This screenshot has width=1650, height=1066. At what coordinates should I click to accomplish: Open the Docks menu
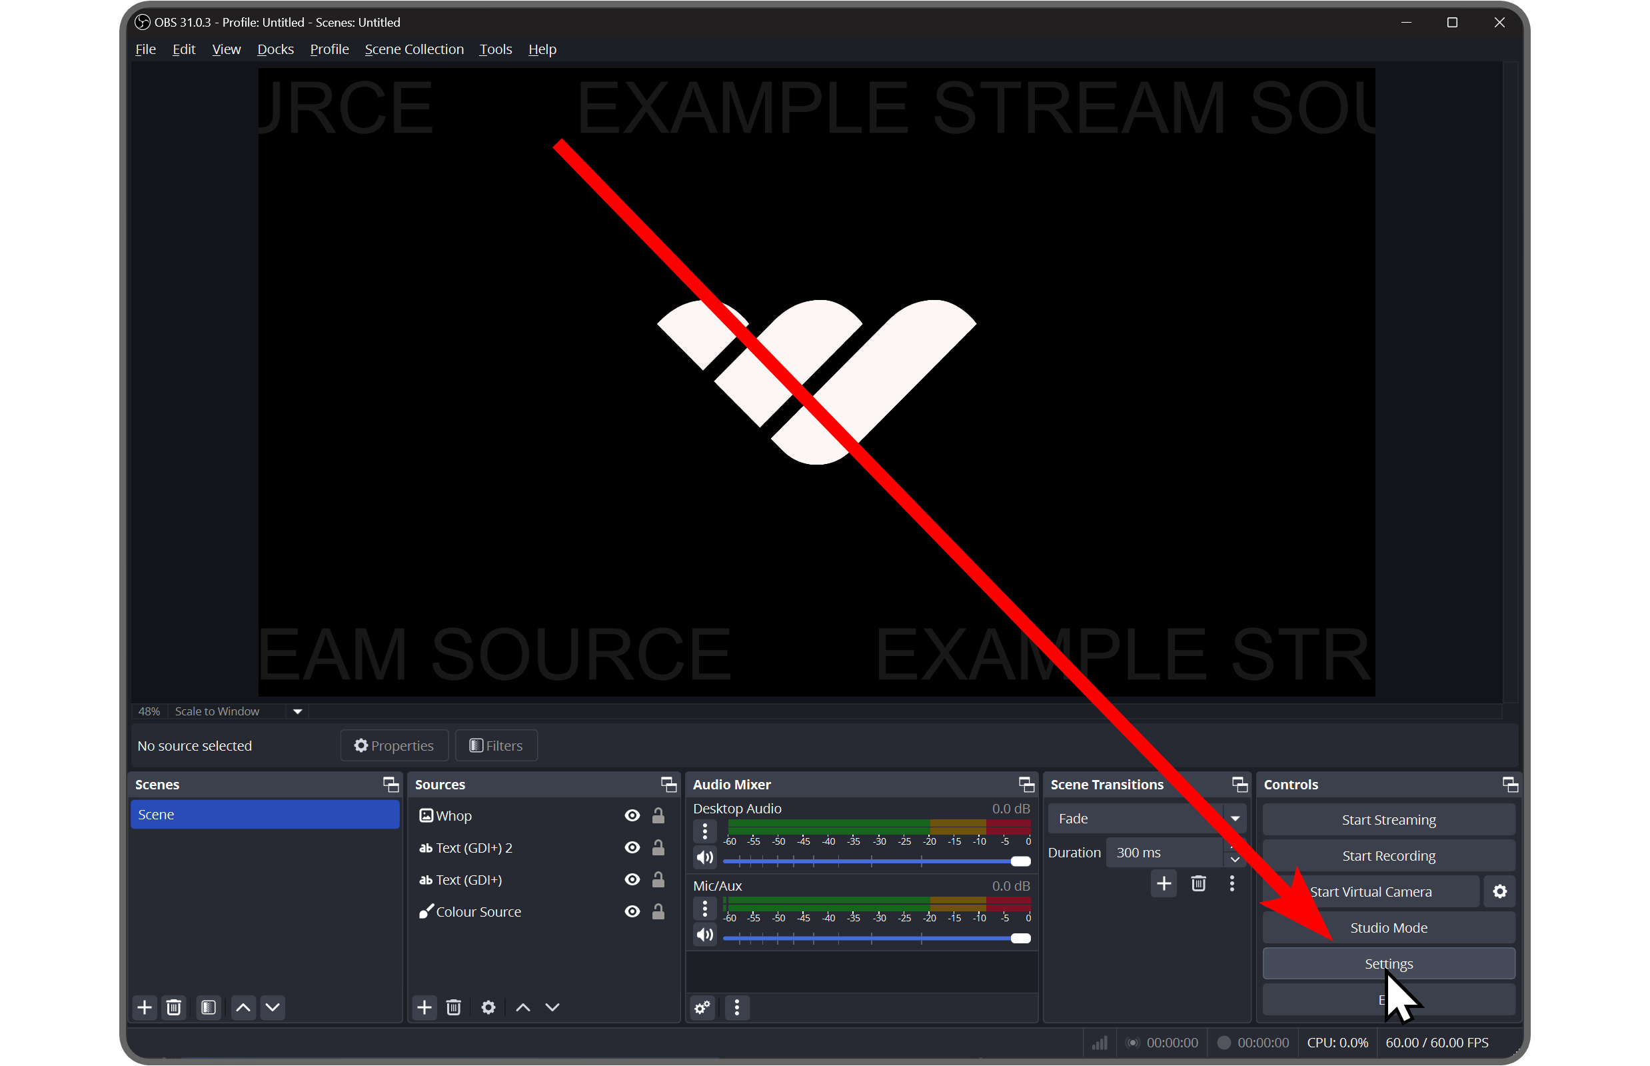point(275,49)
